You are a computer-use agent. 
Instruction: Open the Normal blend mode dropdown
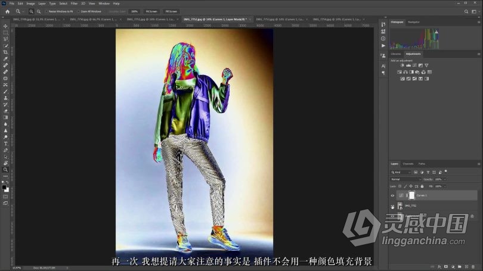click(x=405, y=179)
